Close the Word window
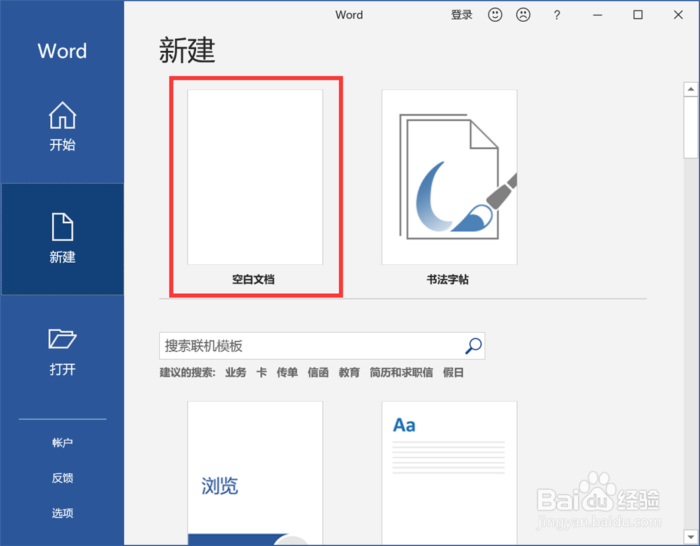700x546 pixels. coord(678,15)
